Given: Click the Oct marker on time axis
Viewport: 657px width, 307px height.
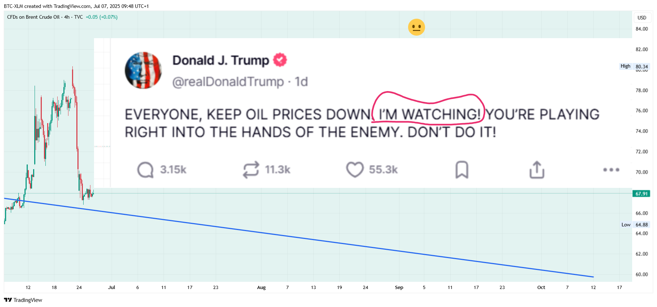Looking at the screenshot, I should point(541,287).
